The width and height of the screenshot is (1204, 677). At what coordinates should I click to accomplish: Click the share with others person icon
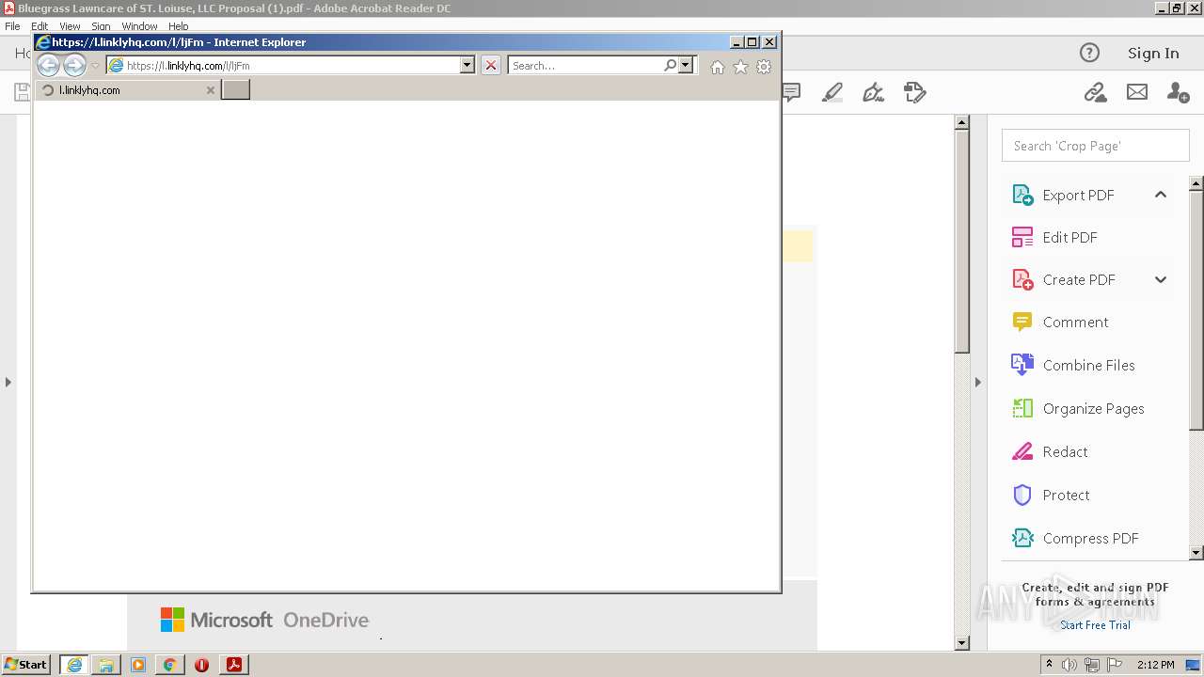[x=1178, y=92]
